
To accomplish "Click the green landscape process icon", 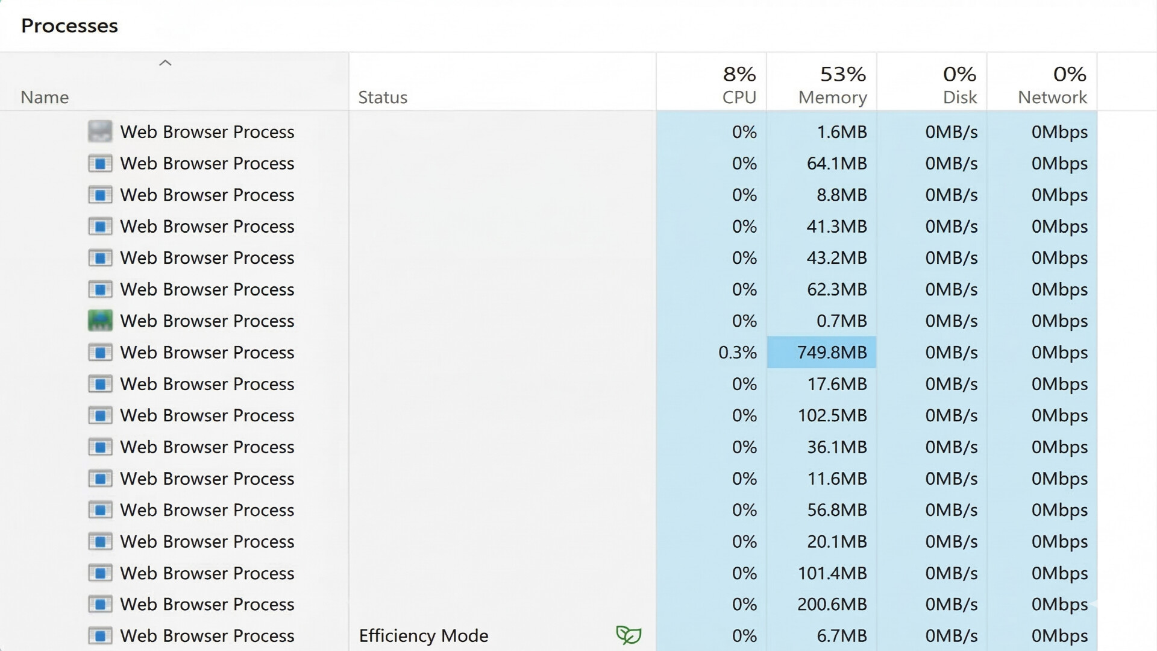I will point(100,321).
